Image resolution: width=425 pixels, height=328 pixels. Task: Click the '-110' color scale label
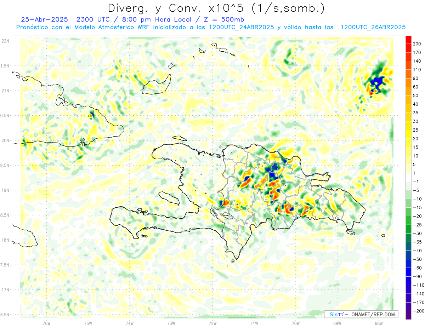pos(419,285)
